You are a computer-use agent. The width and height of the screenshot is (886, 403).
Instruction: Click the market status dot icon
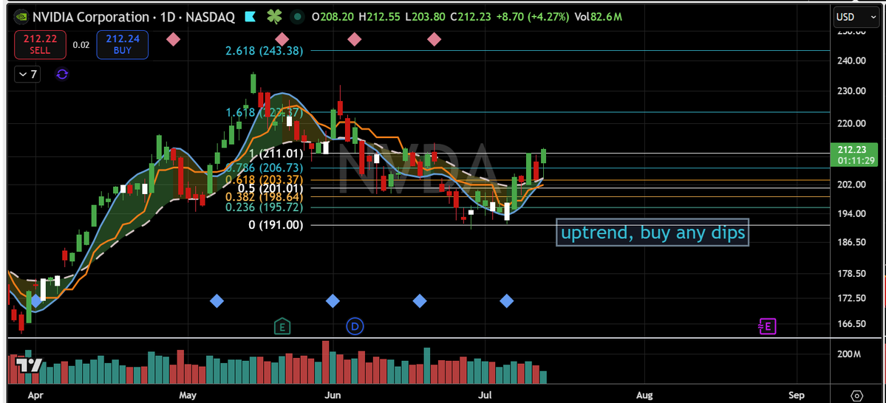pos(298,17)
